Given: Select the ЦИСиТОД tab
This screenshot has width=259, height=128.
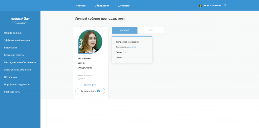Looking at the screenshot, I should click(124, 30).
